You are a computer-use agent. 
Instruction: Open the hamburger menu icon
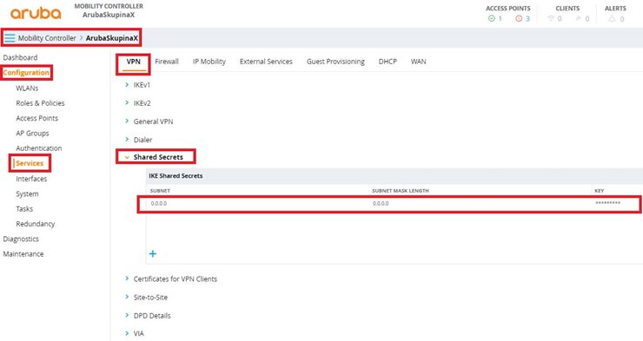pyautogui.click(x=10, y=38)
